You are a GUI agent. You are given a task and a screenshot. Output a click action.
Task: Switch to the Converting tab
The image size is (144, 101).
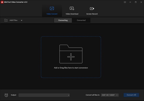point(63,20)
